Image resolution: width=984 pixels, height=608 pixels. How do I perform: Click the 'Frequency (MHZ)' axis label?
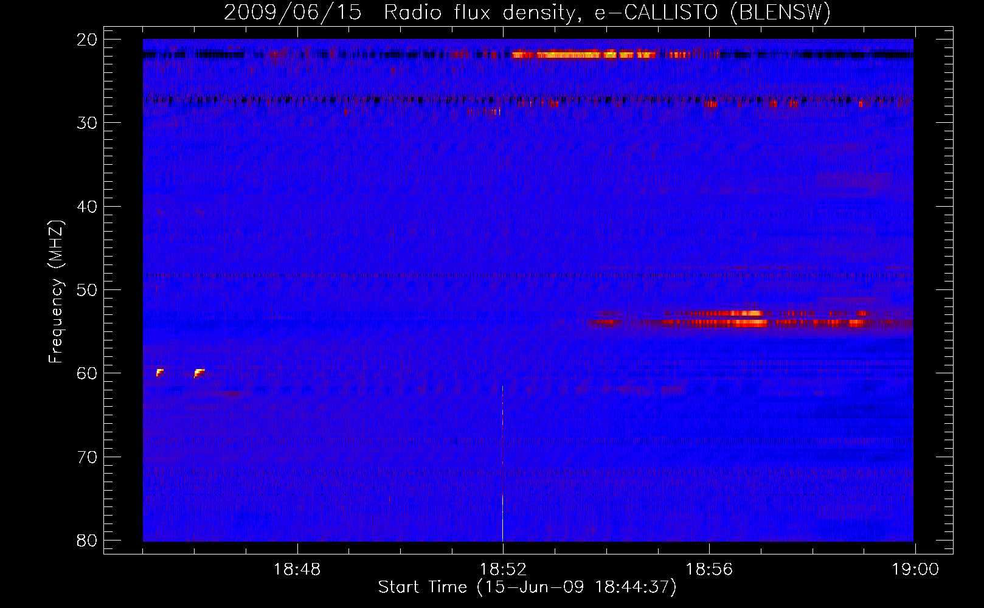tap(56, 292)
